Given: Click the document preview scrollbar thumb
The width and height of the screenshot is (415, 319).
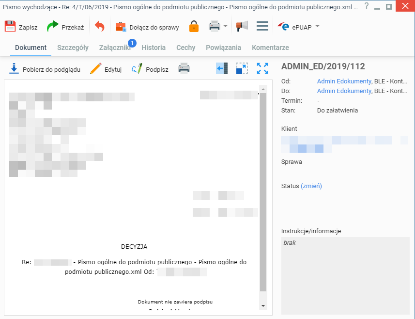Looking at the screenshot, I should tap(263, 192).
